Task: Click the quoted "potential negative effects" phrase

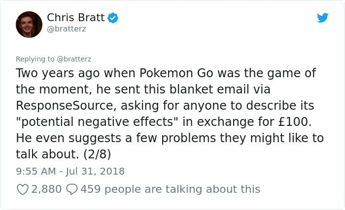Action: tap(97, 122)
